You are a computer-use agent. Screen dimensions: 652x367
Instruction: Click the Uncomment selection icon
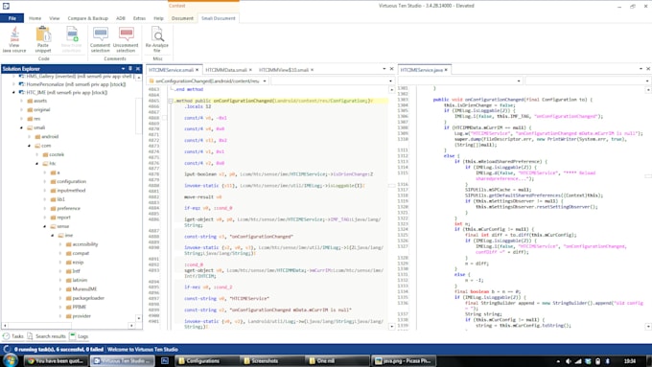pos(126,34)
